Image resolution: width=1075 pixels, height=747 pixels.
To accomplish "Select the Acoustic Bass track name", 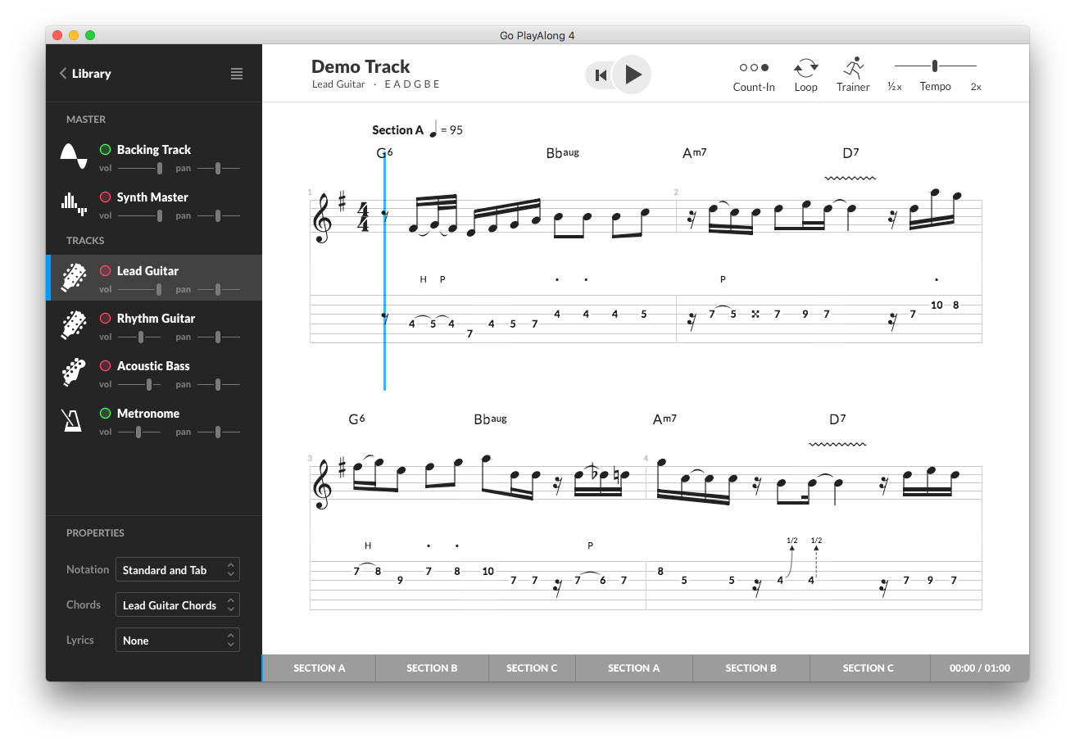I will pyautogui.click(x=153, y=366).
